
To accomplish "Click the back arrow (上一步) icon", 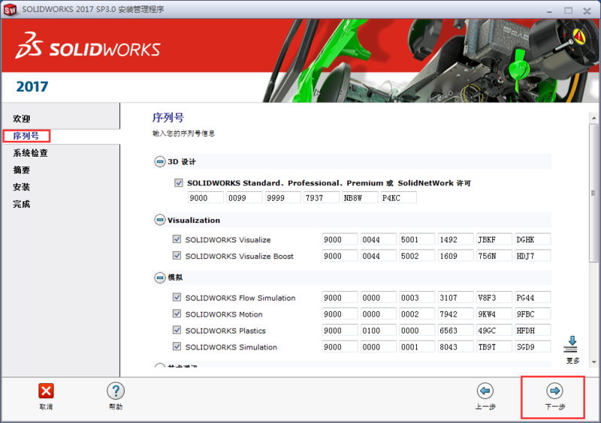I will click(x=485, y=391).
